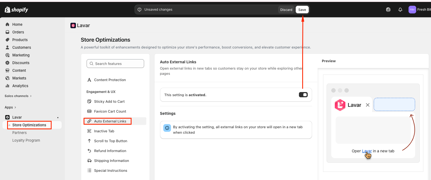Open the Sidekick assistant icon
The image size is (431, 180).
click(x=388, y=10)
